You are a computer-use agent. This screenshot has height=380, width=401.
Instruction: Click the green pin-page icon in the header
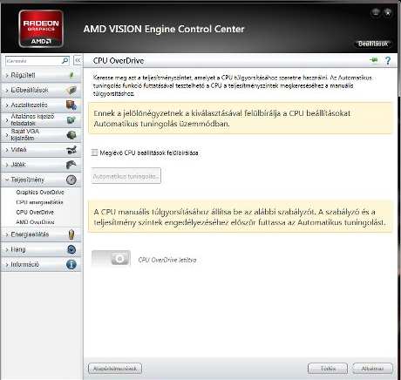(374, 60)
